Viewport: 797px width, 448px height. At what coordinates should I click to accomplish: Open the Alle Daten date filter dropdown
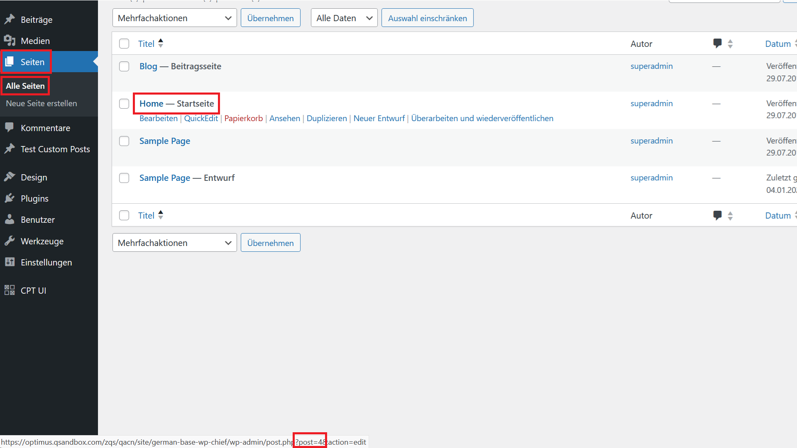click(344, 18)
